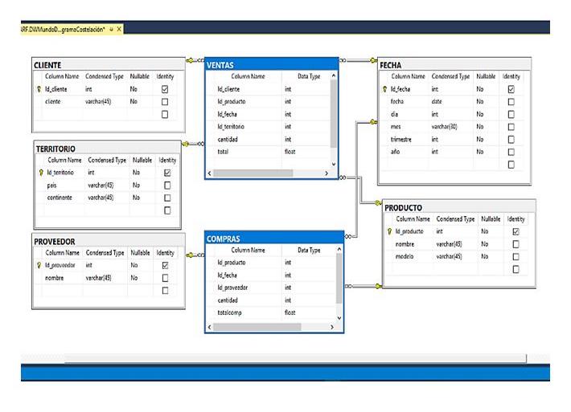
Task: Select the VENTAS table title bar
Action: 272,65
